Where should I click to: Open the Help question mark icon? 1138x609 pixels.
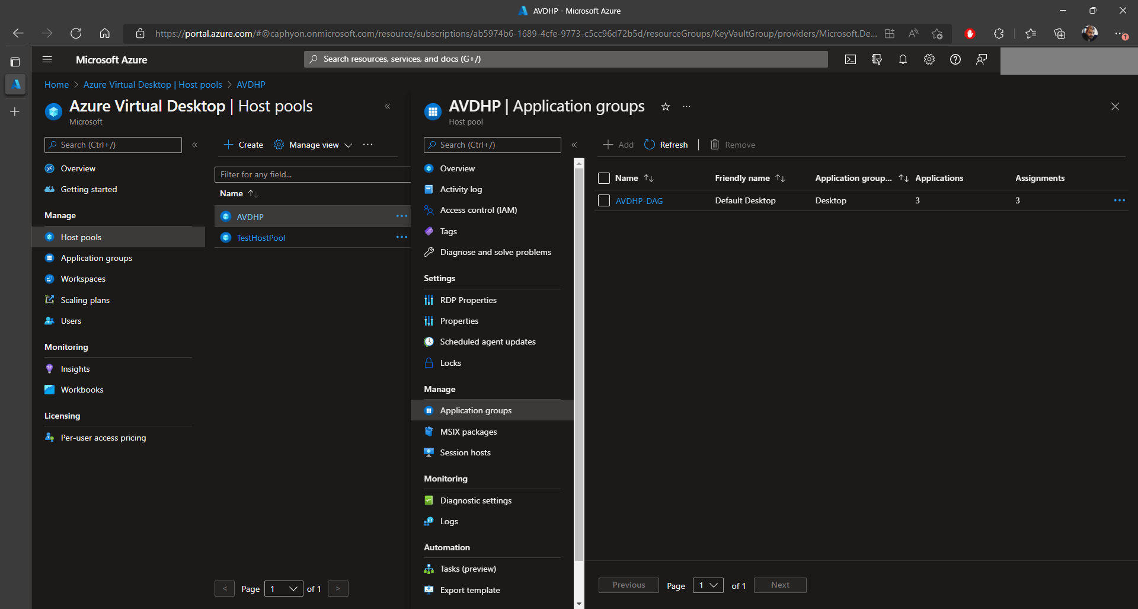[x=955, y=59]
